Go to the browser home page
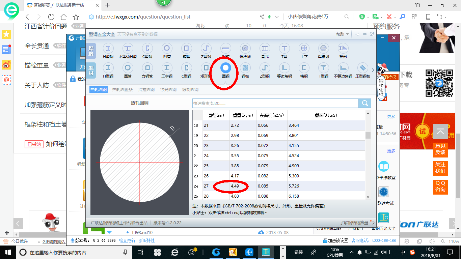 tap(63, 17)
